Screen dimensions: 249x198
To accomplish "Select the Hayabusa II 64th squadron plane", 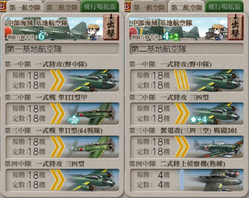I will click(x=62, y=147).
